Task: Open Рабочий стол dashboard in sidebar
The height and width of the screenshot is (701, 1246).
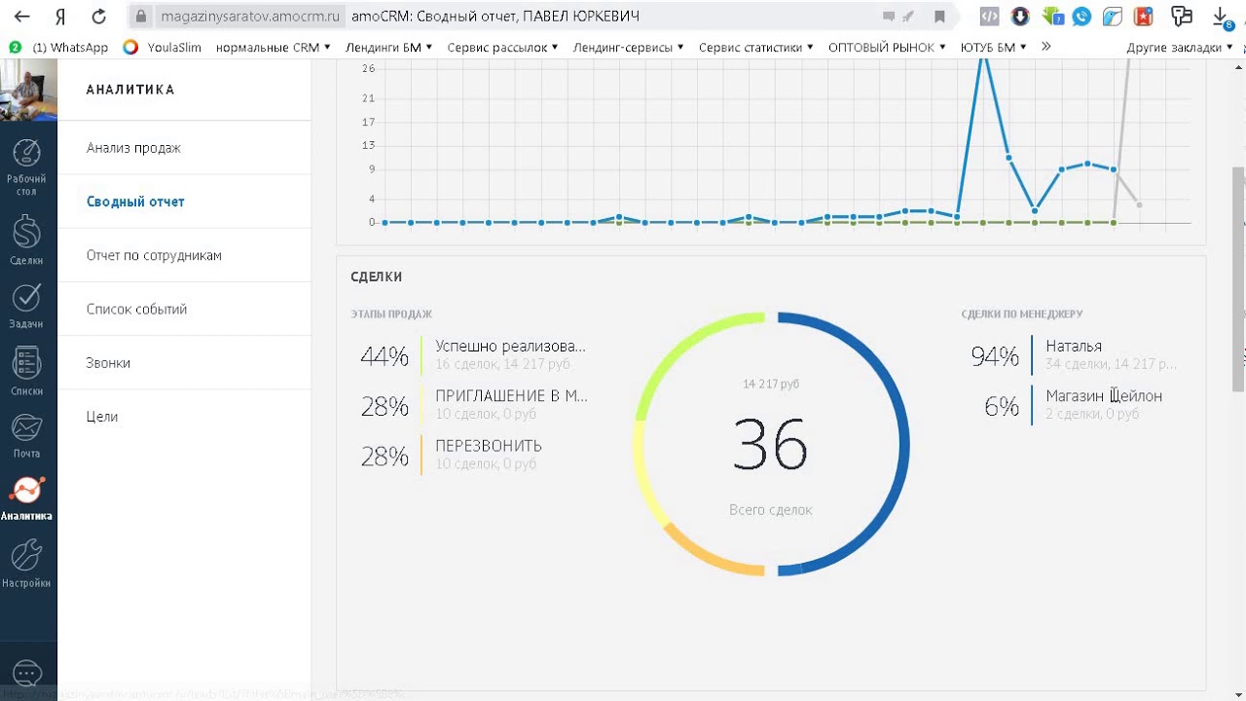Action: 26,166
